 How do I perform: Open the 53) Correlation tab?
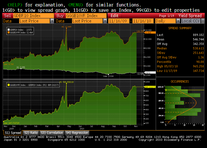(x=51, y=133)
